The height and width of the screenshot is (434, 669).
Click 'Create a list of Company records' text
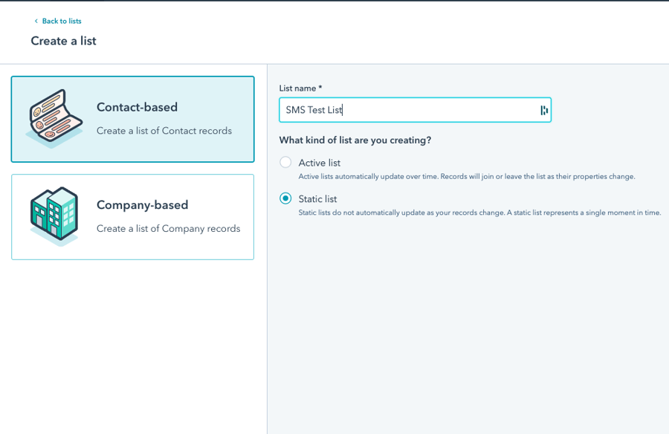(x=169, y=229)
